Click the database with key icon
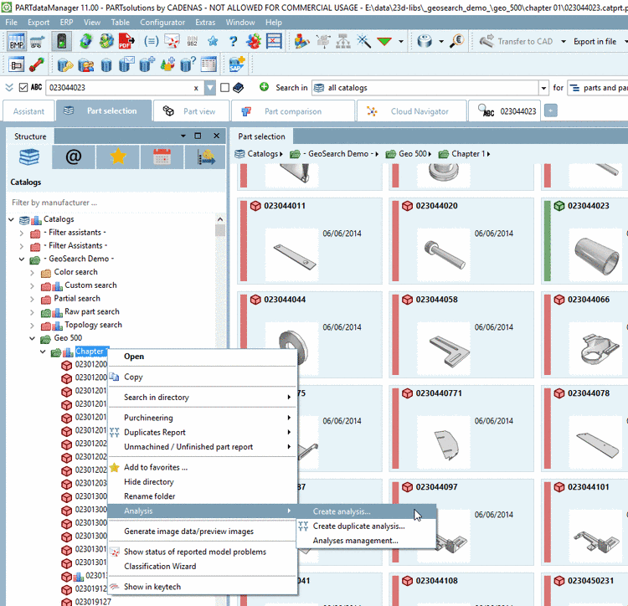This screenshot has height=606, width=628. click(64, 64)
